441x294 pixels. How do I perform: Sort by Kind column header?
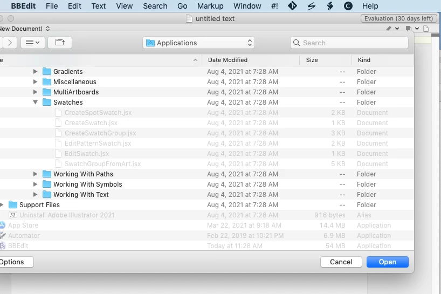pyautogui.click(x=364, y=60)
